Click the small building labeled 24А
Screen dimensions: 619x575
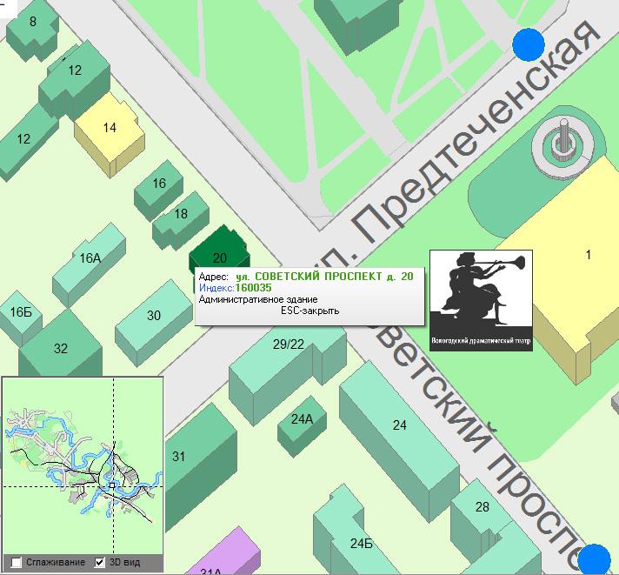point(302,423)
